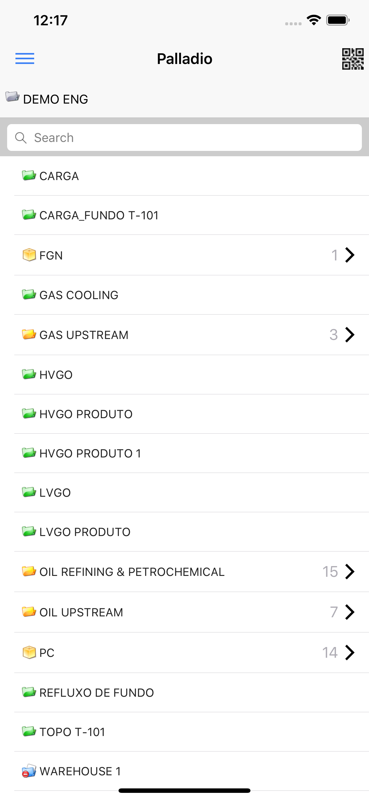Click the orange GAS UPSTREAM folder icon

[29, 335]
